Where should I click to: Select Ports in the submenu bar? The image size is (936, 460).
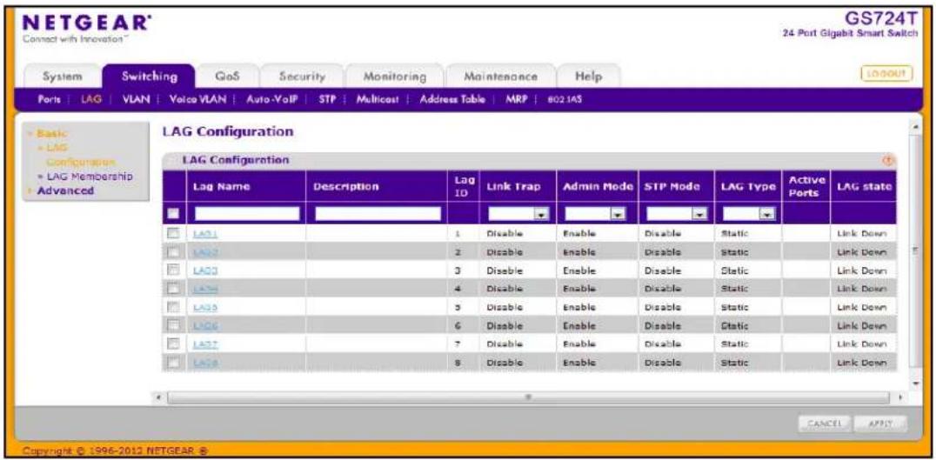(x=49, y=100)
